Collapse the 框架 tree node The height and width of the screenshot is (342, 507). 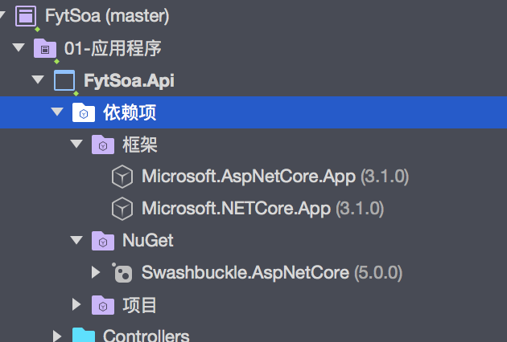point(76,145)
